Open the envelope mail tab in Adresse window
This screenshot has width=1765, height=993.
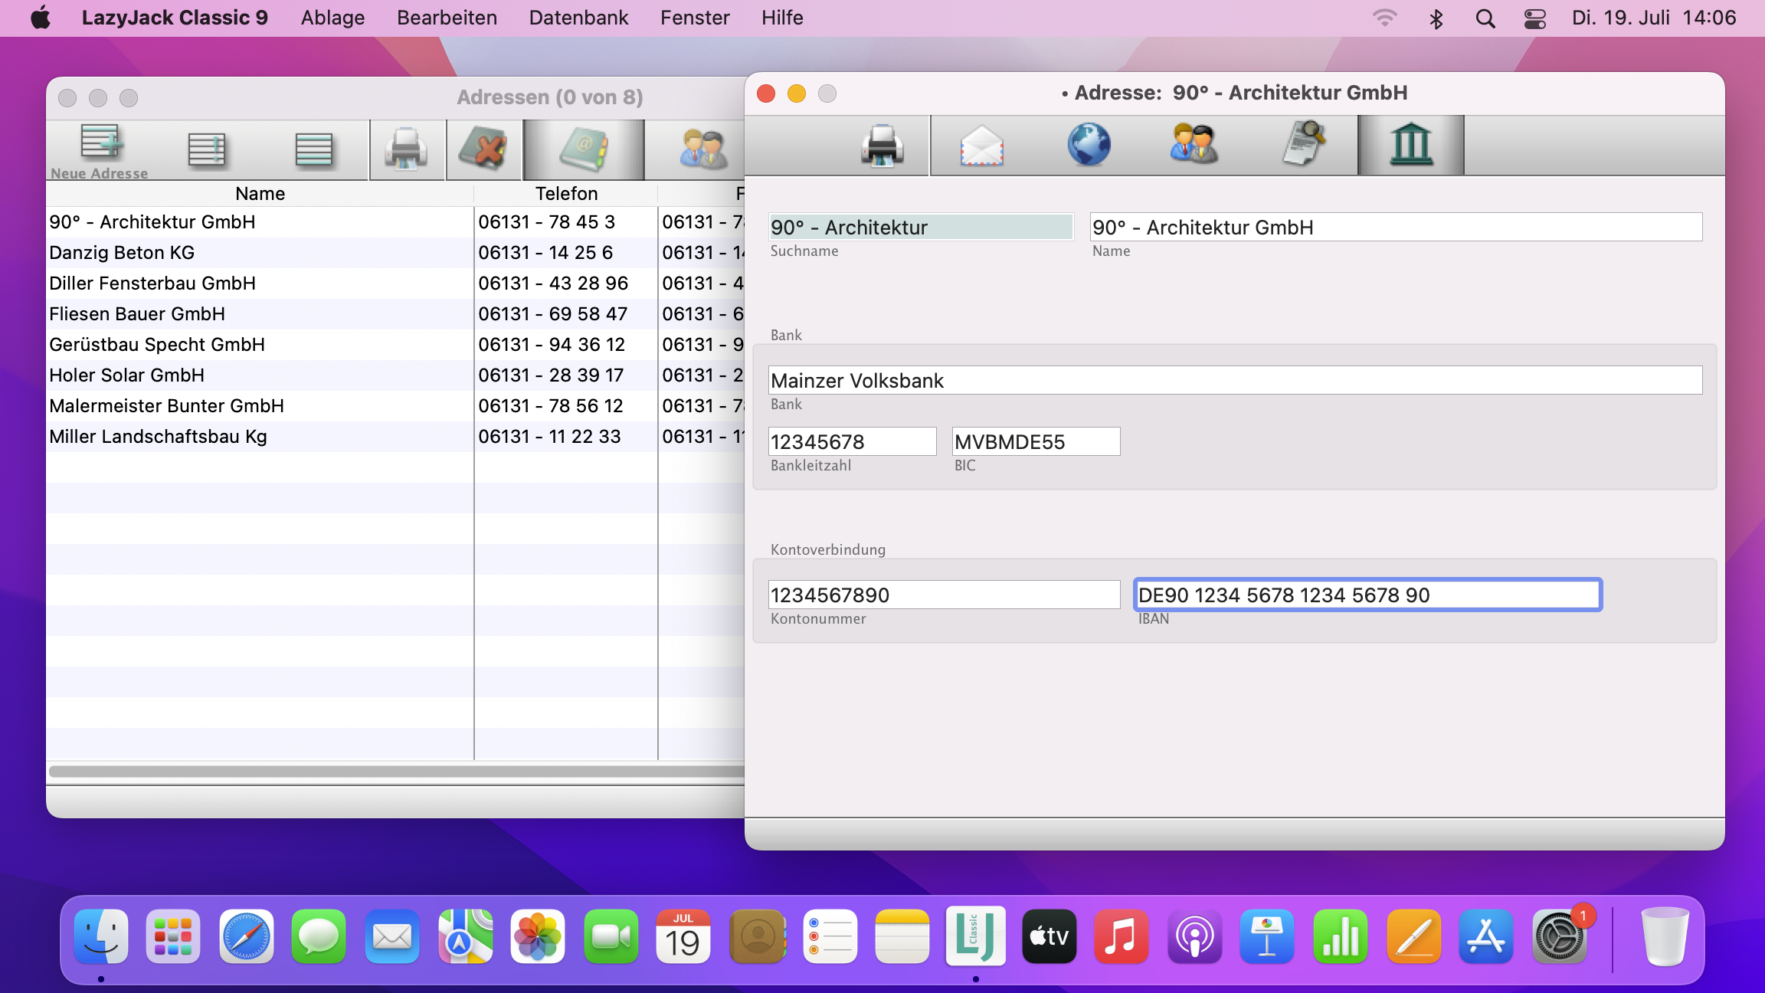tap(981, 145)
